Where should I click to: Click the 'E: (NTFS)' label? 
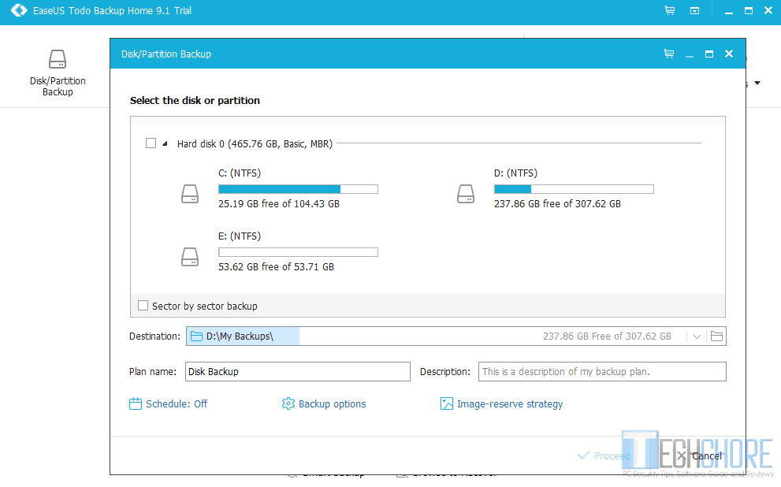[240, 236]
